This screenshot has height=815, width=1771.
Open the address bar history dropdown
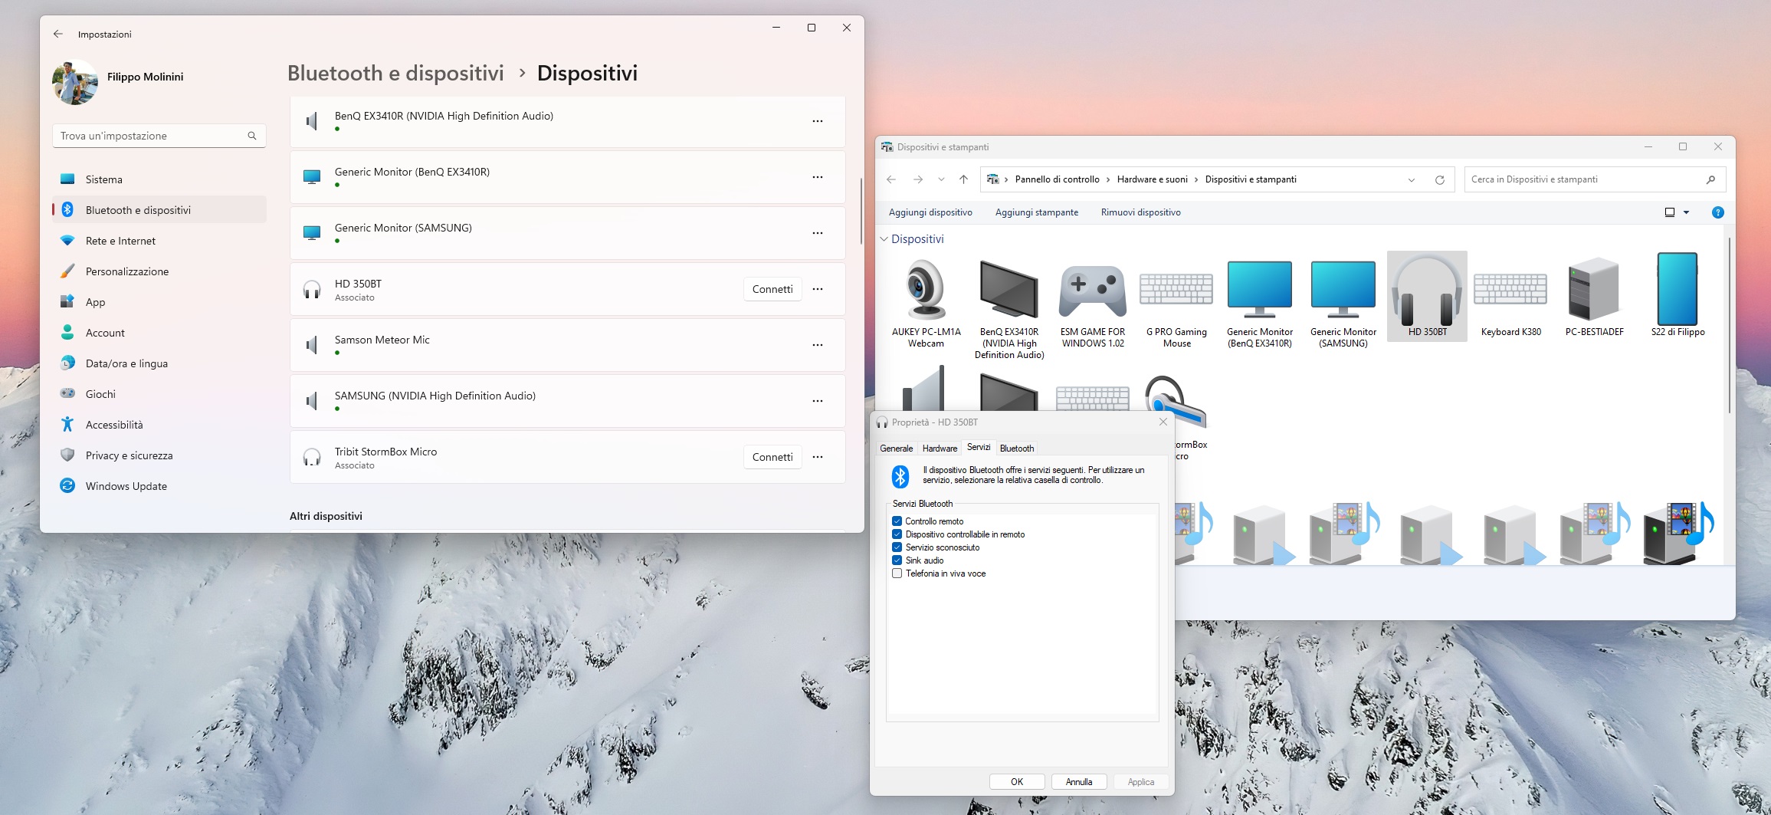click(1411, 179)
